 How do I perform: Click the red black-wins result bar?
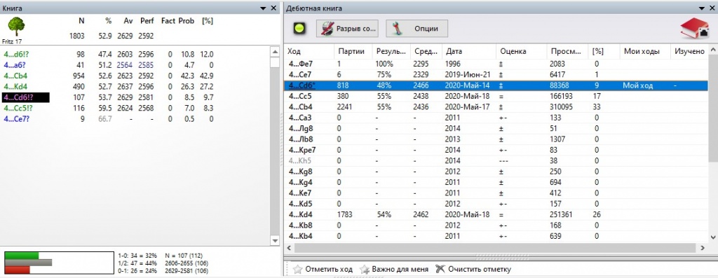(18, 270)
